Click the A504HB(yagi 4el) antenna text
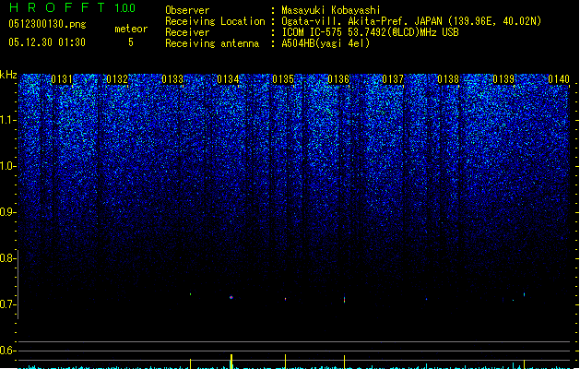 tap(326, 43)
